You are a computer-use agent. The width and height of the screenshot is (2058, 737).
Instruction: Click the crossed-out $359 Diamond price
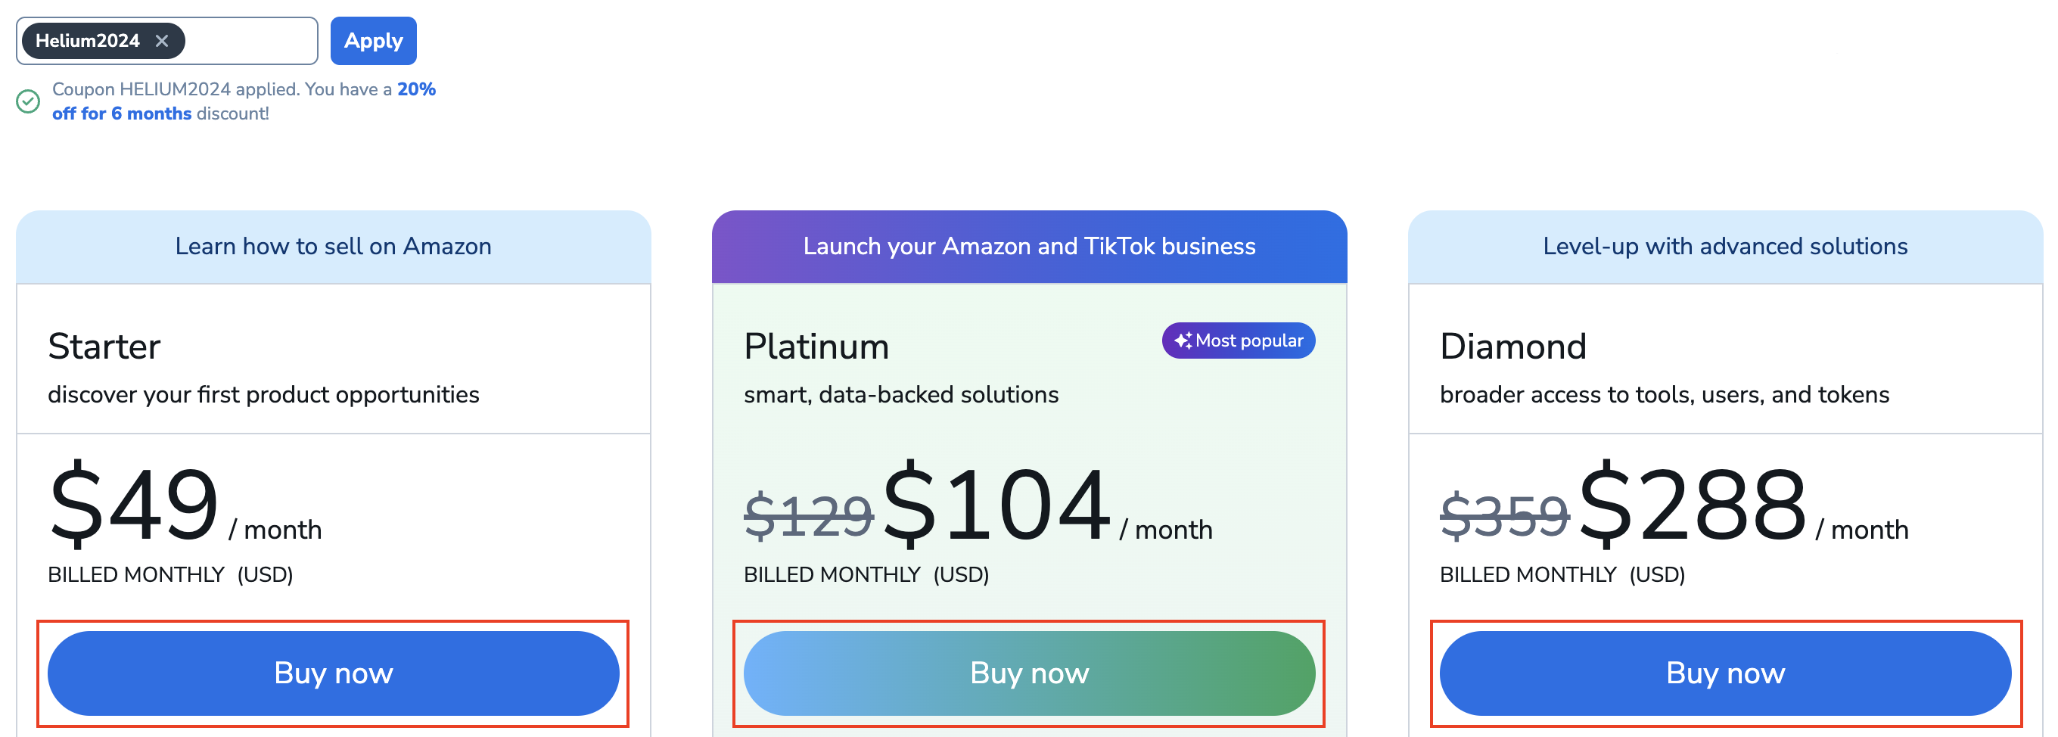(1503, 515)
